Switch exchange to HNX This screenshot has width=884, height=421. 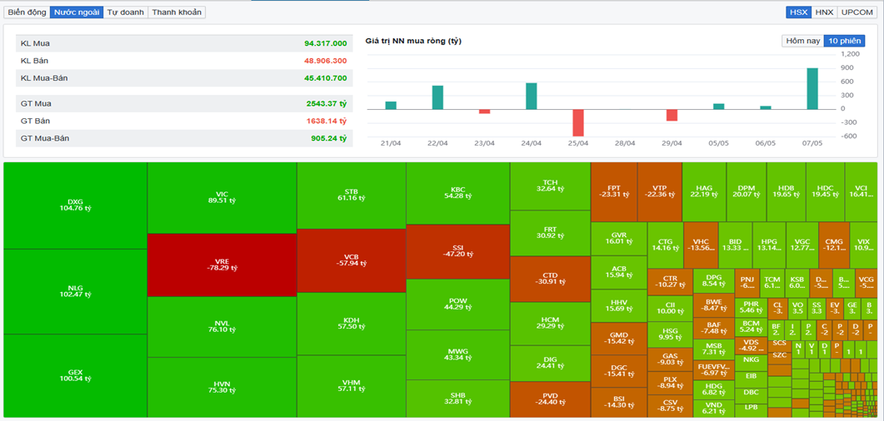pyautogui.click(x=824, y=12)
